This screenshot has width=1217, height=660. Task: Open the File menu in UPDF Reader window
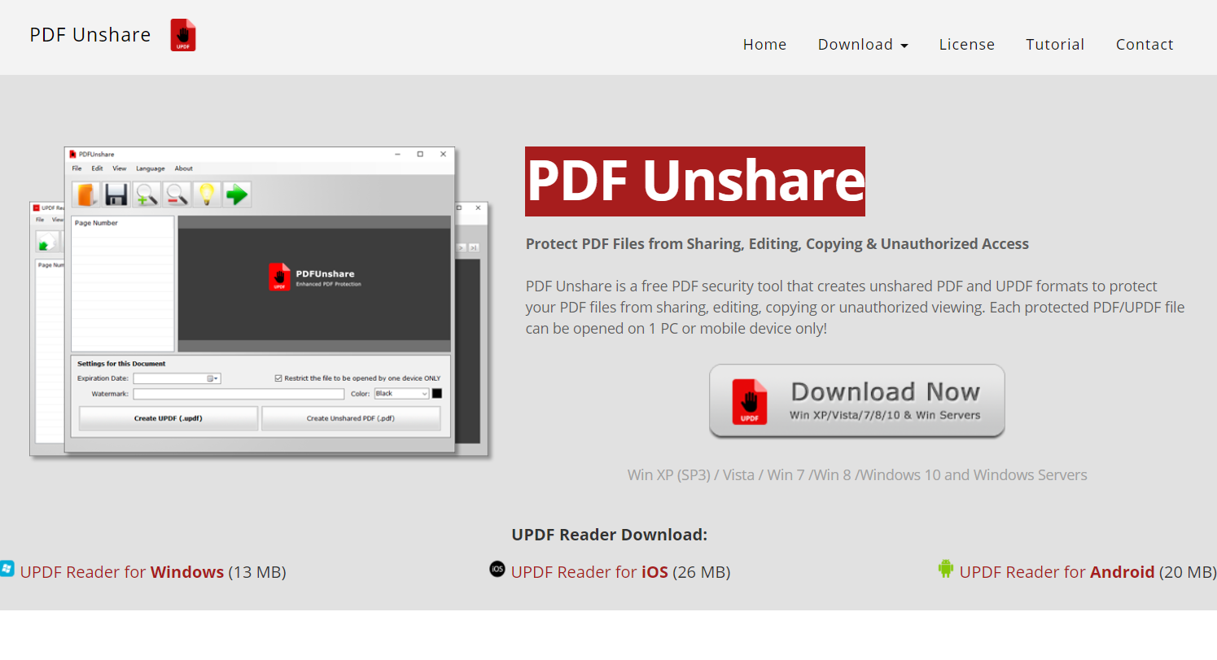coord(40,220)
